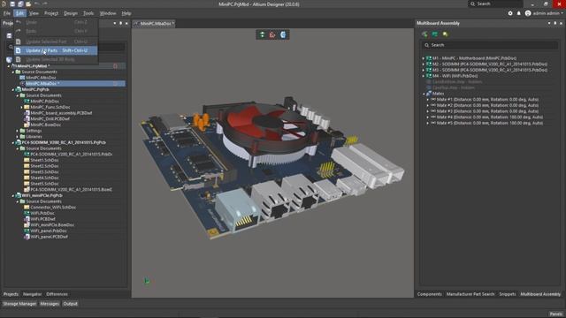Screen dimensions: 566x318
Task: Expand the M1 - MiniPC Motherboard node
Action: click(424, 58)
